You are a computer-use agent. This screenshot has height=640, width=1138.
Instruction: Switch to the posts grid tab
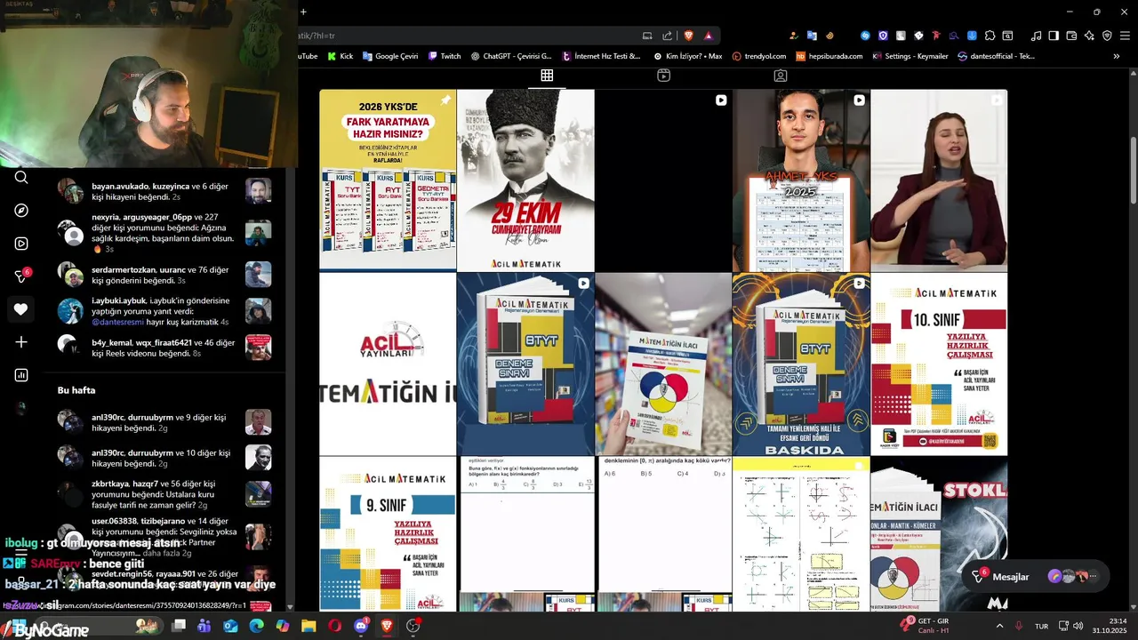tap(547, 76)
